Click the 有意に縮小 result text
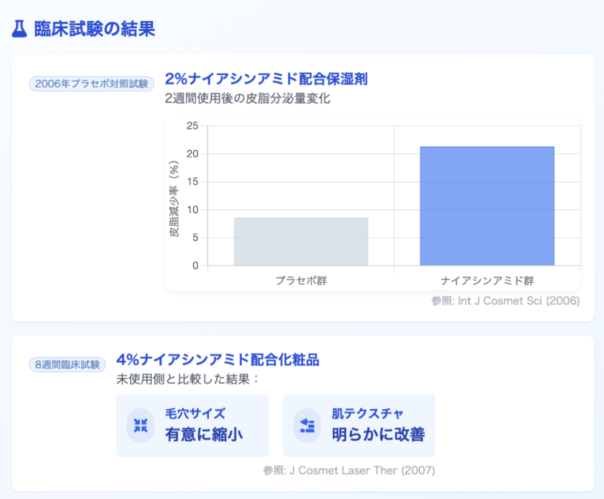Image resolution: width=604 pixels, height=499 pixels. tap(204, 435)
